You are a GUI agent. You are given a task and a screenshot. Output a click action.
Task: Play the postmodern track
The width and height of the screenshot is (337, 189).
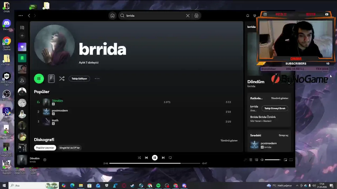point(136,112)
